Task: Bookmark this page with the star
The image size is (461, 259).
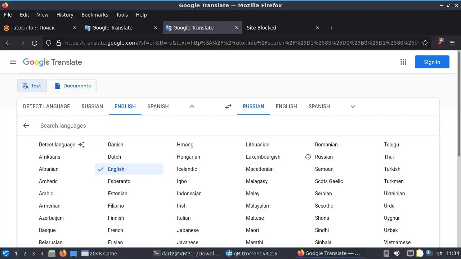Action: coord(425,43)
